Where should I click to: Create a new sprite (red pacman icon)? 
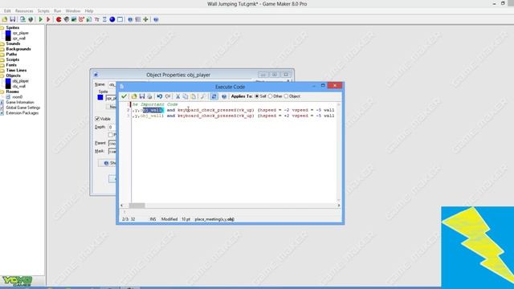click(59, 19)
